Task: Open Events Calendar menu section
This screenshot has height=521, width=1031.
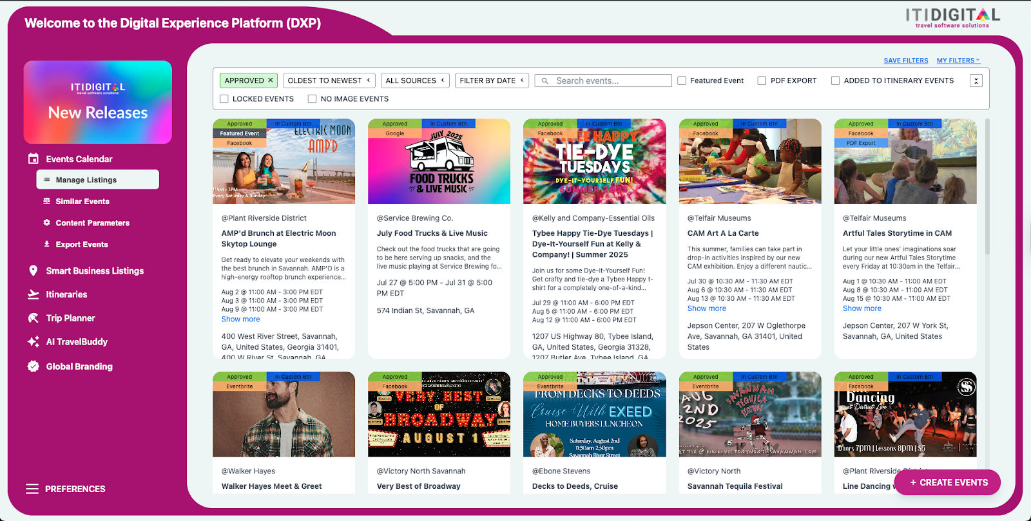Action: click(x=79, y=159)
